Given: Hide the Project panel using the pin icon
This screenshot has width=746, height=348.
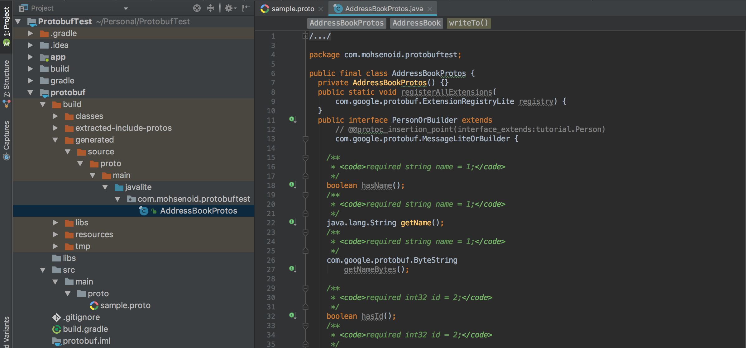Looking at the screenshot, I should [x=246, y=8].
